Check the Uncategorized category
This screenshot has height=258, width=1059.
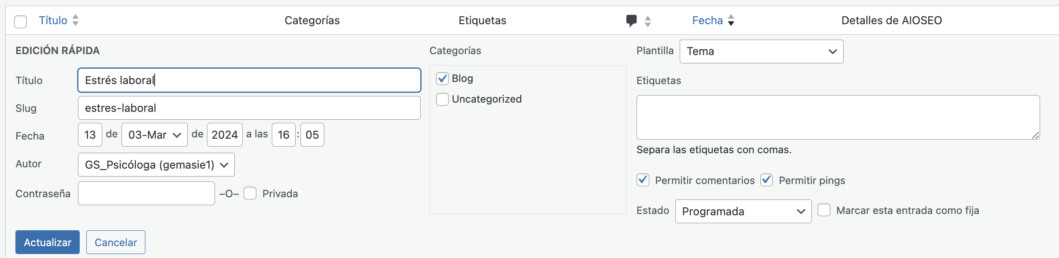[x=442, y=100]
